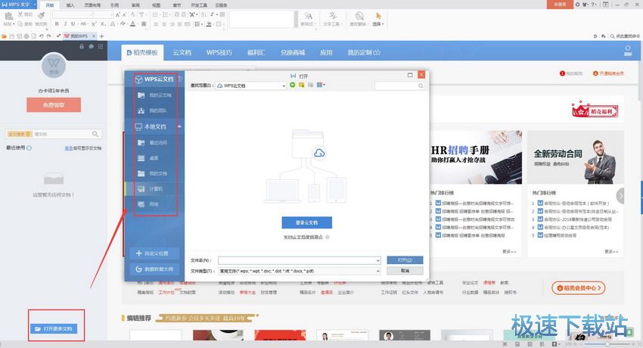Switch to the 插入 ribbon tab
The width and height of the screenshot is (643, 348).
click(x=70, y=5)
